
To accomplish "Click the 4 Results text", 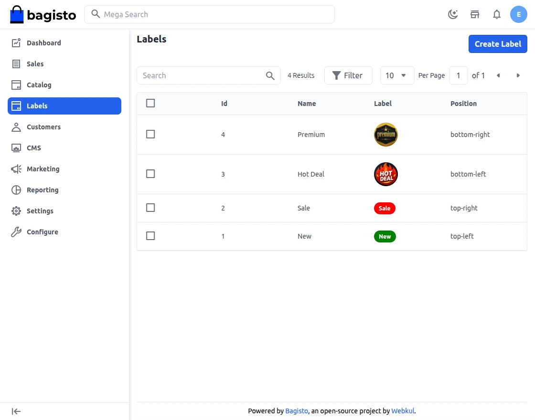I will click(301, 75).
